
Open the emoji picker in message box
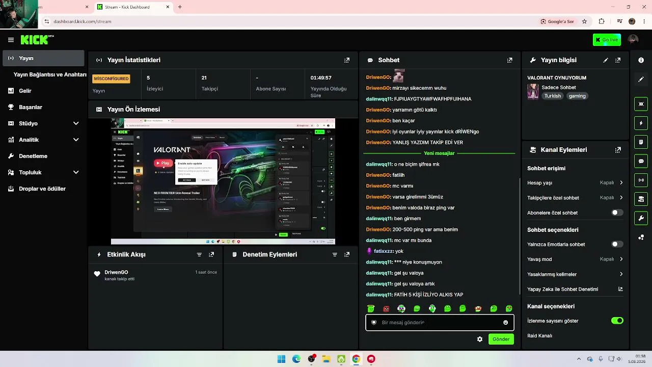[505, 323]
